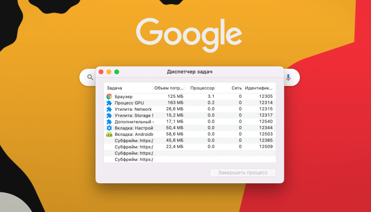Select the Процесс GPU task label
The height and width of the screenshot is (212, 371).
click(x=129, y=103)
